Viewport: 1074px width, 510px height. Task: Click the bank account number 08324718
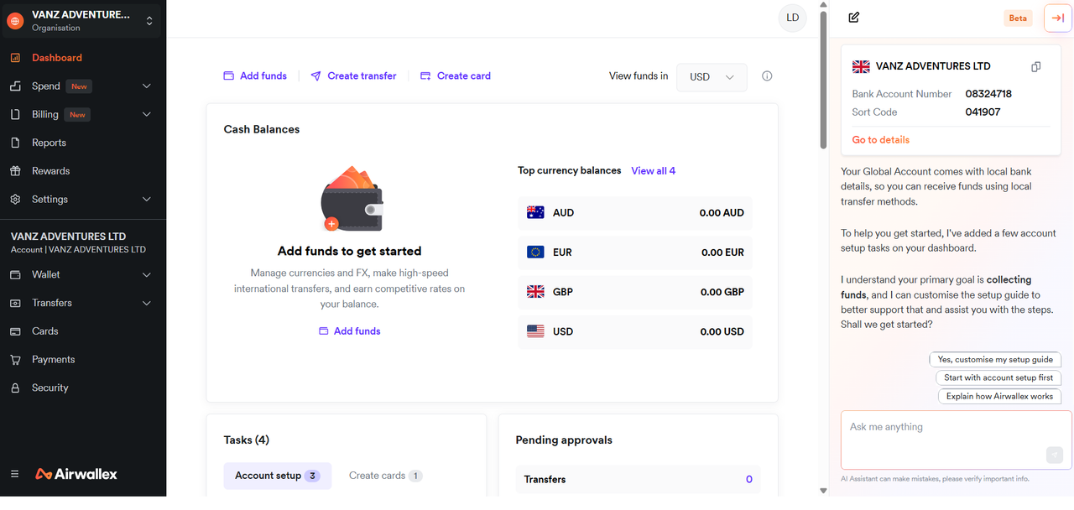988,94
